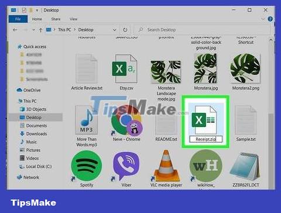281x213 pixels.
Task: Switch to the View ribbon tab
Action: 74,19
